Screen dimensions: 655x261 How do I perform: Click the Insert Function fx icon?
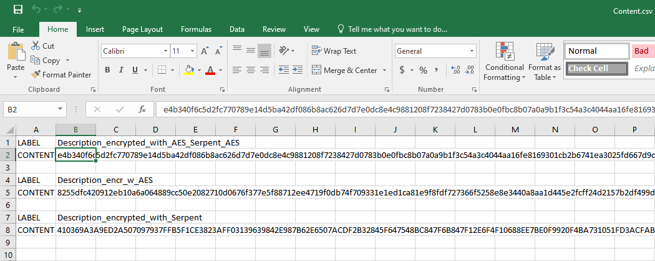pos(142,110)
